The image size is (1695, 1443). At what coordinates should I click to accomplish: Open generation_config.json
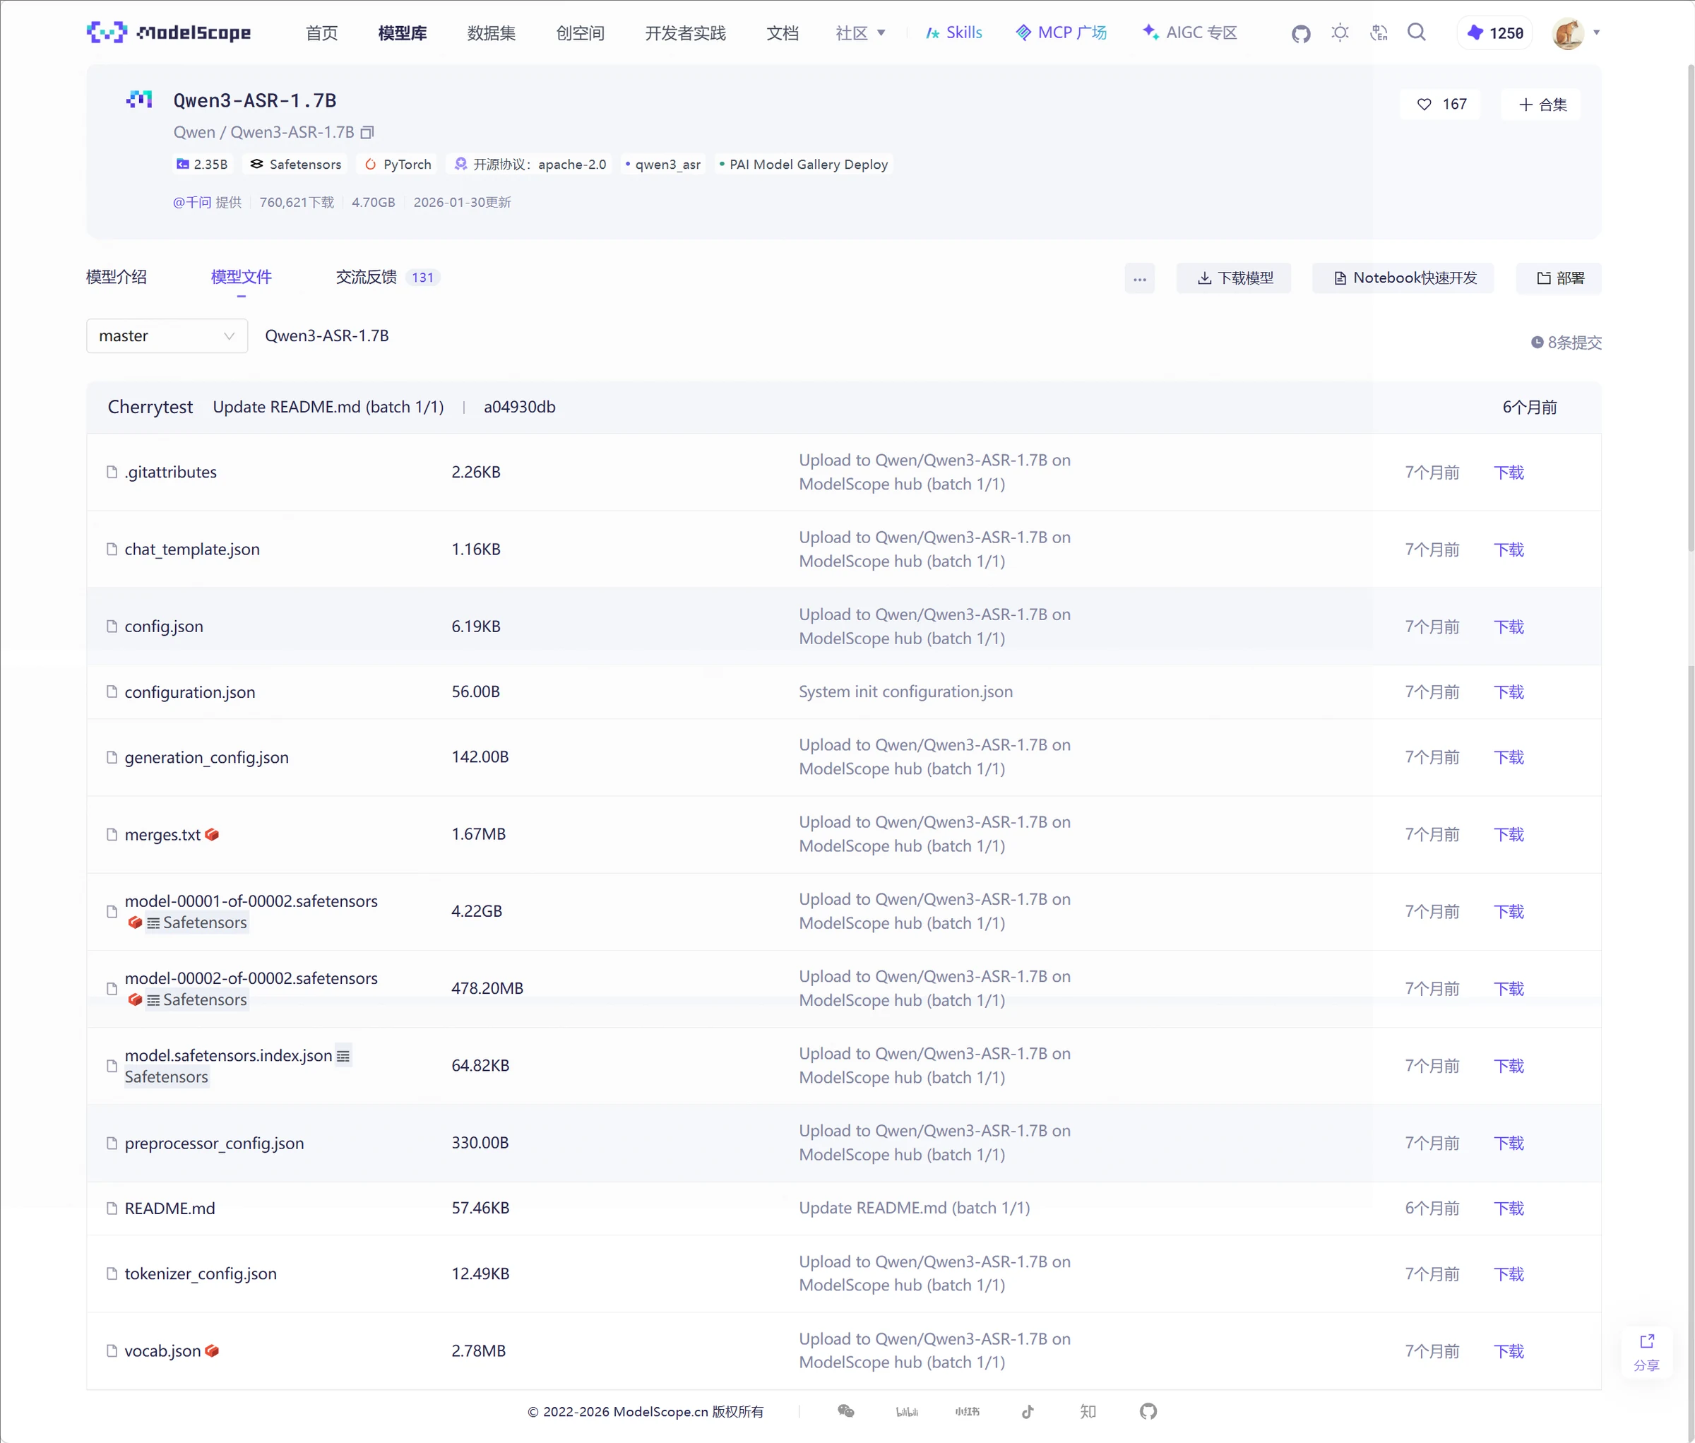point(206,757)
